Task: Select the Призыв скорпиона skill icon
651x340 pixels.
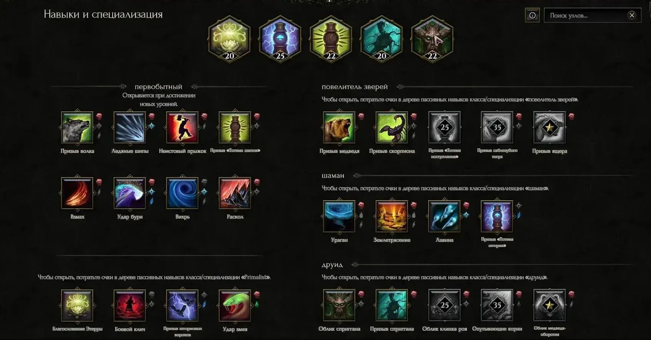Action: point(392,128)
